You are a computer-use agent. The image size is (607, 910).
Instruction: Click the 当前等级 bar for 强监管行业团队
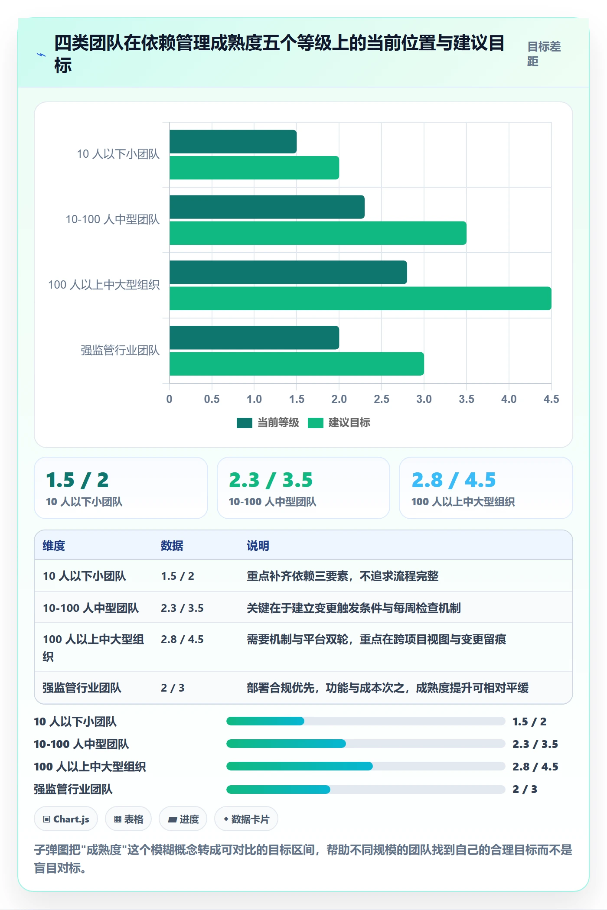pyautogui.click(x=255, y=338)
